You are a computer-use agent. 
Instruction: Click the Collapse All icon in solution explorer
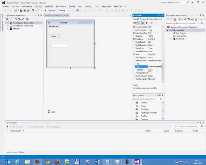tap(192, 19)
